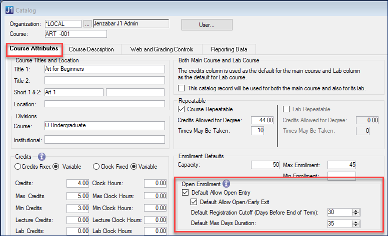The height and width of the screenshot is (236, 388).
Task: Open the Organization lookup ellipsis button
Action: [87, 24]
